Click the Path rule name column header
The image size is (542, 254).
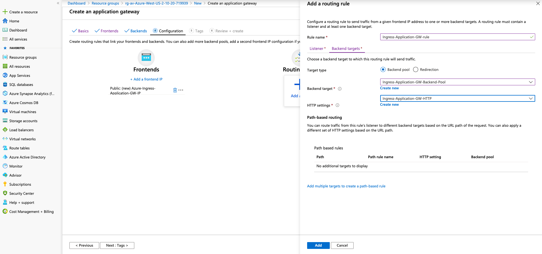tap(381, 157)
